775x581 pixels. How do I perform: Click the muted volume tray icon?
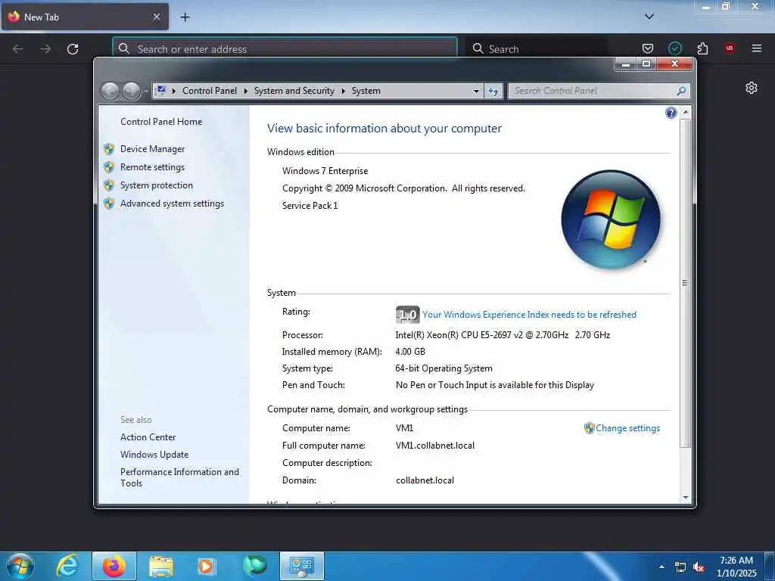point(699,567)
